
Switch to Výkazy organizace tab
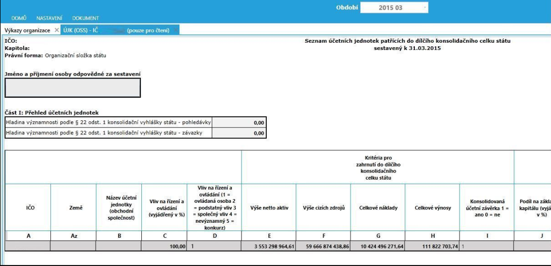(27, 30)
